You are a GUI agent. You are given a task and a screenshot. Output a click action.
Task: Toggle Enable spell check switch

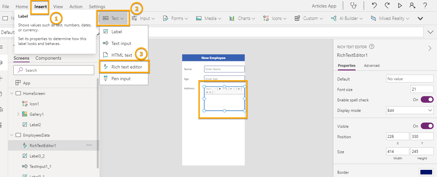[427, 100]
